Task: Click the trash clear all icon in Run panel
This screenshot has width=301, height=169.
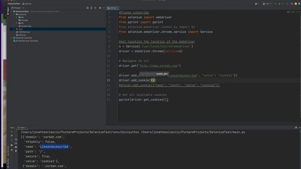Action: (x=16, y=151)
